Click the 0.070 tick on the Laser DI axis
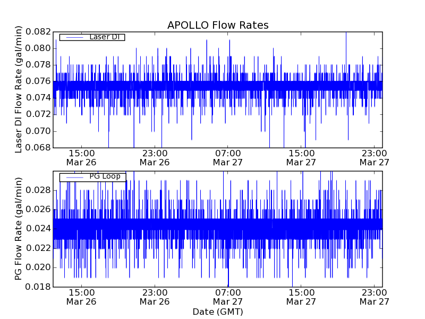 pyautogui.click(x=40, y=131)
